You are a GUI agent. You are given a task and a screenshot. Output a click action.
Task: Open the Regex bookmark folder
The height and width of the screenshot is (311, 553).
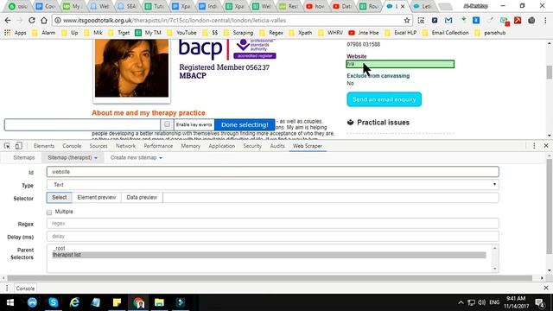pos(272,33)
